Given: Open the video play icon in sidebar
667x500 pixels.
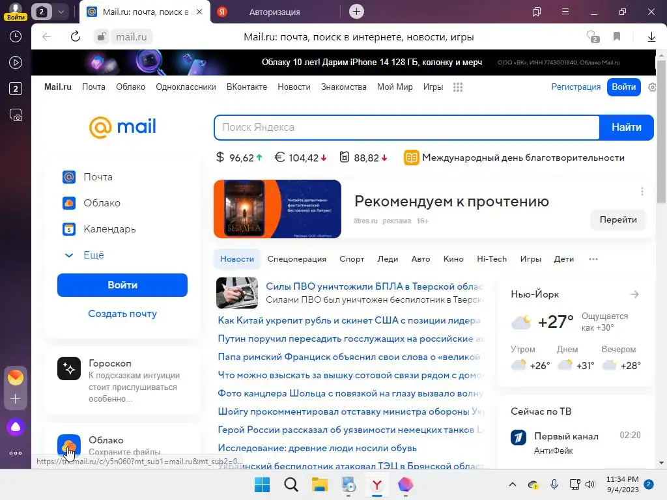Looking at the screenshot, I should [x=16, y=62].
